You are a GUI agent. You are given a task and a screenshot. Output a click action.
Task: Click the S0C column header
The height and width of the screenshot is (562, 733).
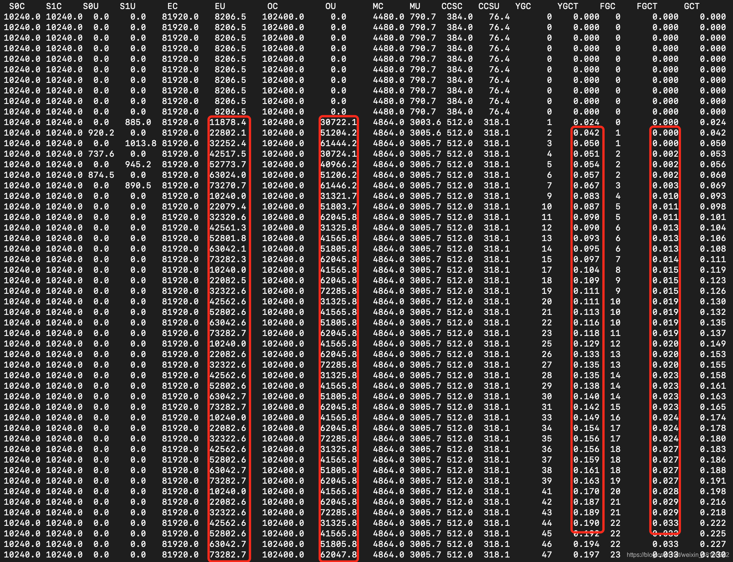tap(17, 6)
